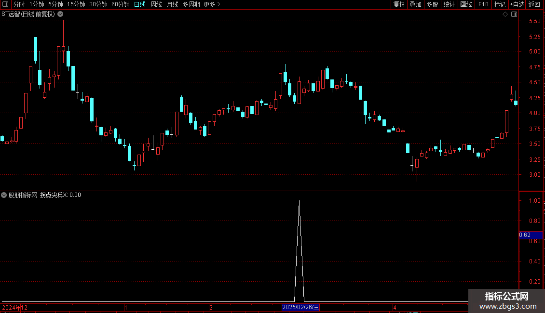Click the 4 month marker on time axis
The image size is (545, 313).
395,307
